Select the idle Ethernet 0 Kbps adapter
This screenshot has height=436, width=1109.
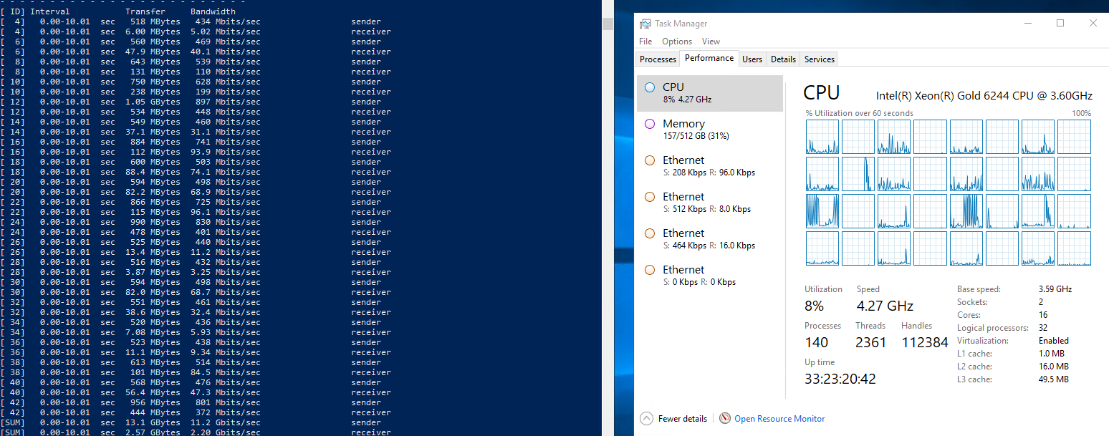709,276
